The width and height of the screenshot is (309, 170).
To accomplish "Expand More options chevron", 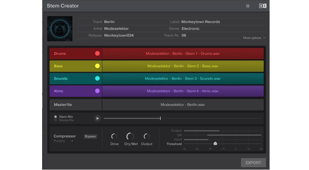I will tap(264, 38).
